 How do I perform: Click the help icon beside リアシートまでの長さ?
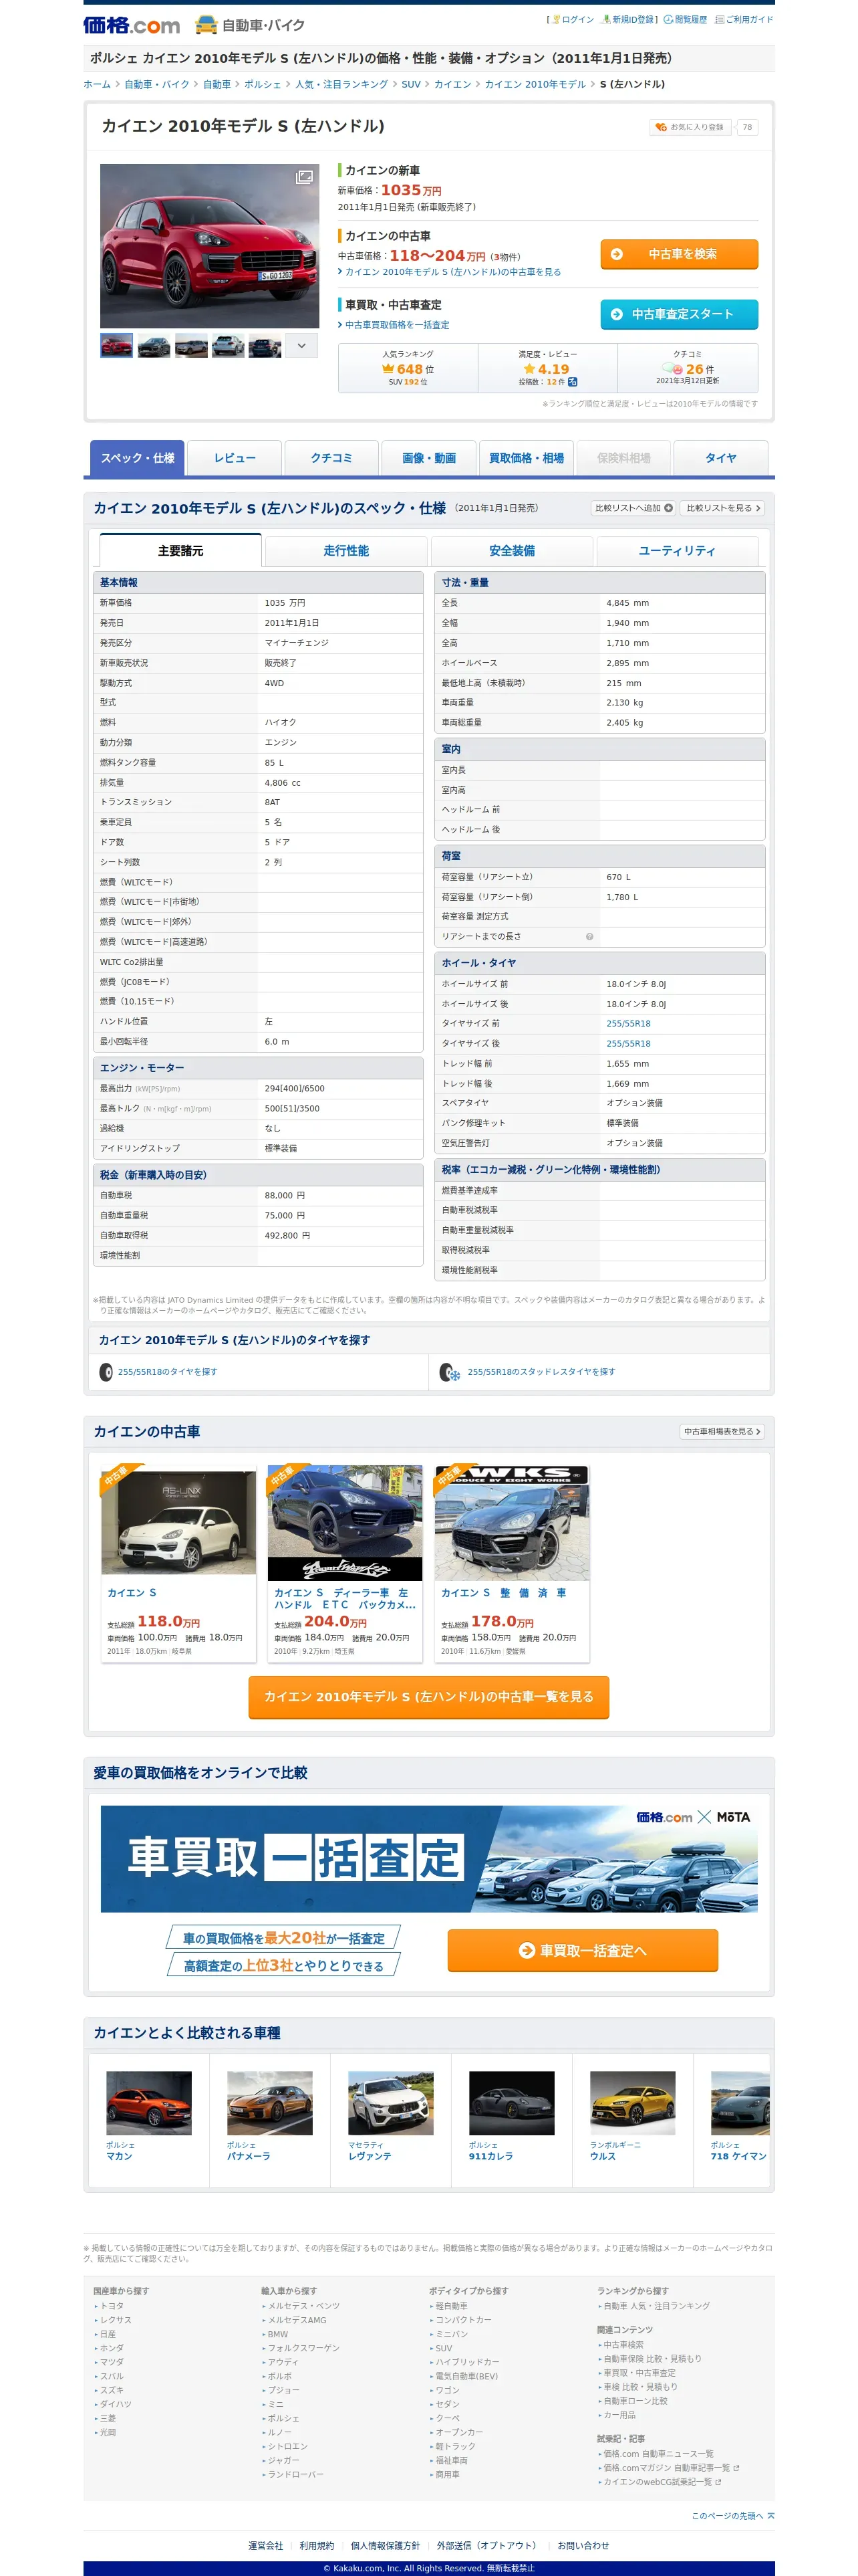pyautogui.click(x=589, y=937)
